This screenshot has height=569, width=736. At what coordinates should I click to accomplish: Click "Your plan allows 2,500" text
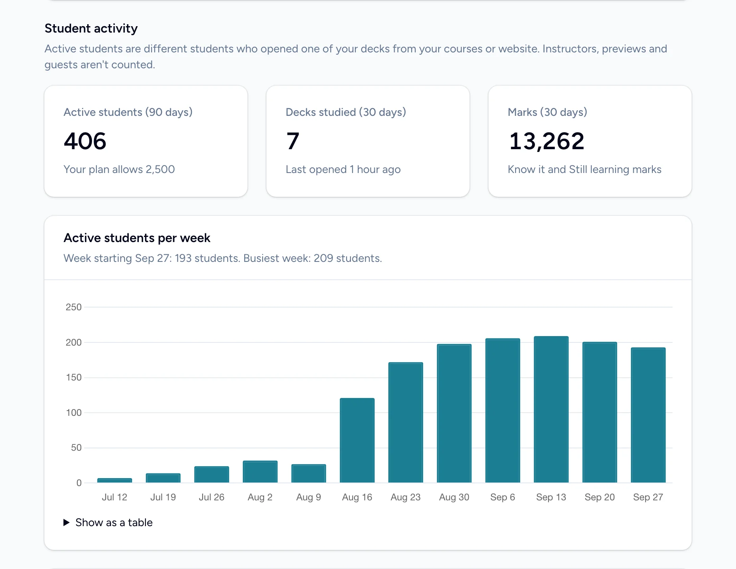[x=119, y=169]
